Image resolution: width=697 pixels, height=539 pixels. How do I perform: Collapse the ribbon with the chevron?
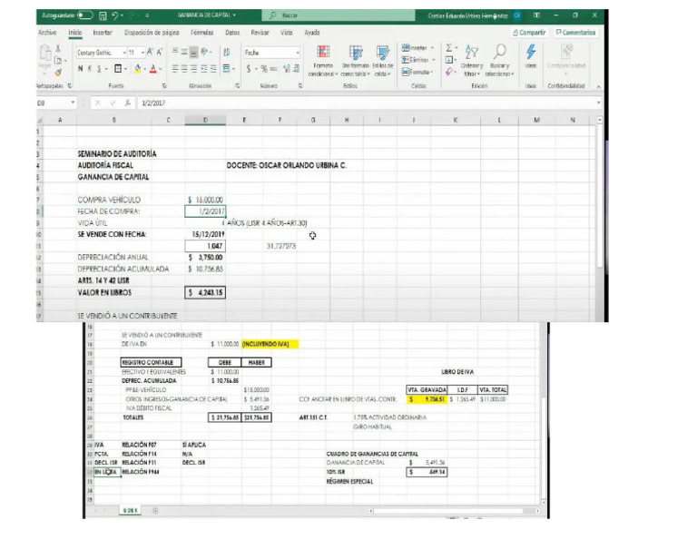[x=598, y=86]
